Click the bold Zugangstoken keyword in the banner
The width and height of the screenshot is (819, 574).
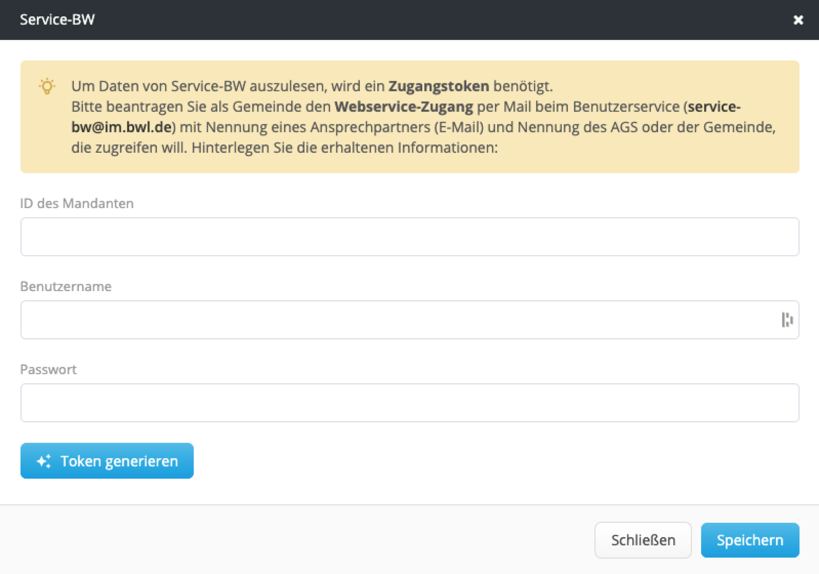439,86
